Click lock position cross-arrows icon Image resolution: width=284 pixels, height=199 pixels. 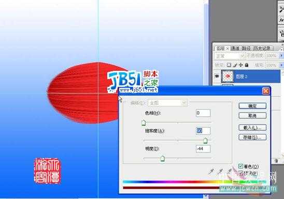click(x=240, y=65)
